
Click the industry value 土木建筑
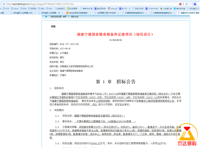pyautogui.click(x=64, y=53)
